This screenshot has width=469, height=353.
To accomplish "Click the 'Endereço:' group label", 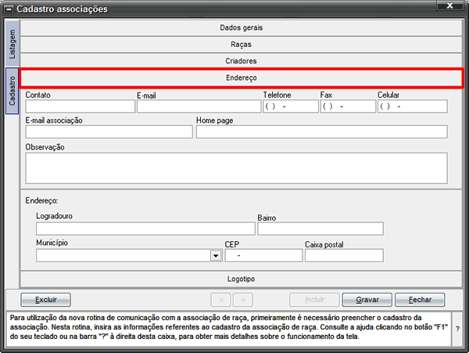I will (41, 200).
